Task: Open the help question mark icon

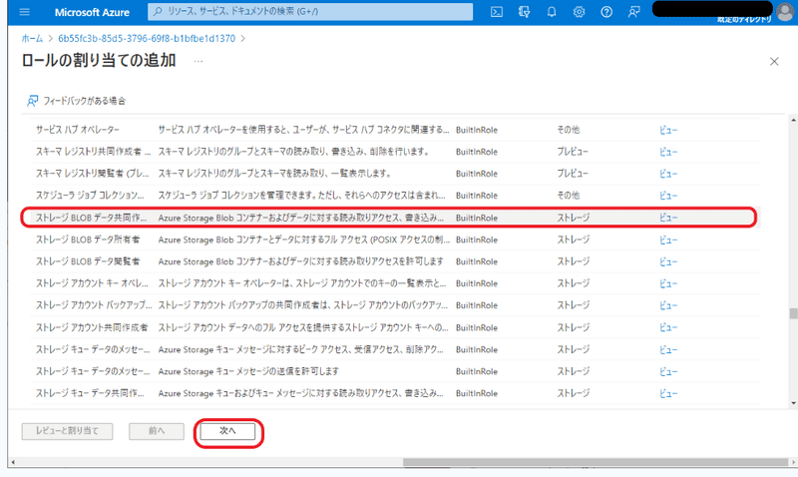Action: click(606, 12)
